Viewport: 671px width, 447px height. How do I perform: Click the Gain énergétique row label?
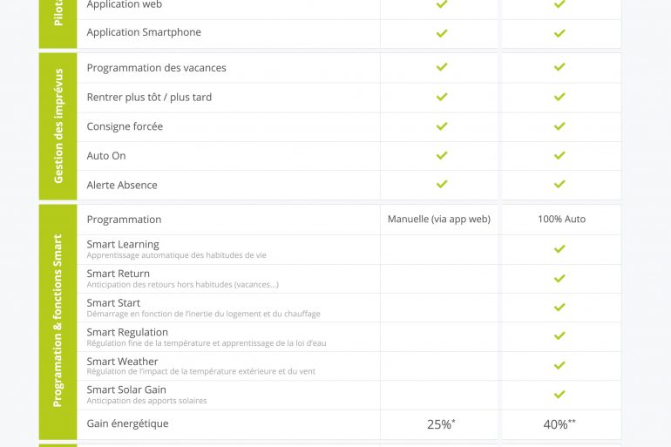(127, 423)
